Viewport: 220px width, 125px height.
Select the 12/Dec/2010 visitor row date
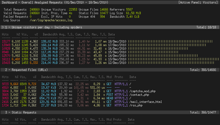tap(117, 63)
